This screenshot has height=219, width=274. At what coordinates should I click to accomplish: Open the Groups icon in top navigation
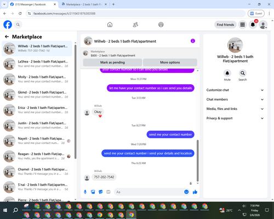coord(161,25)
